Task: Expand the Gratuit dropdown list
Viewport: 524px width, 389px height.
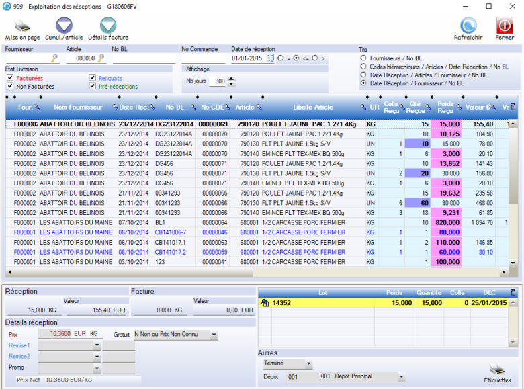Action: [214, 334]
